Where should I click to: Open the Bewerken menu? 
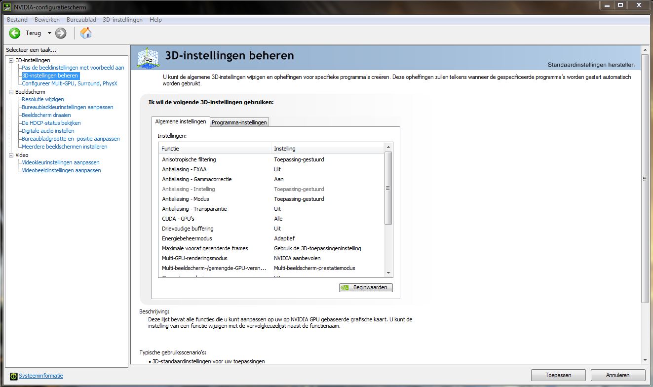point(47,20)
